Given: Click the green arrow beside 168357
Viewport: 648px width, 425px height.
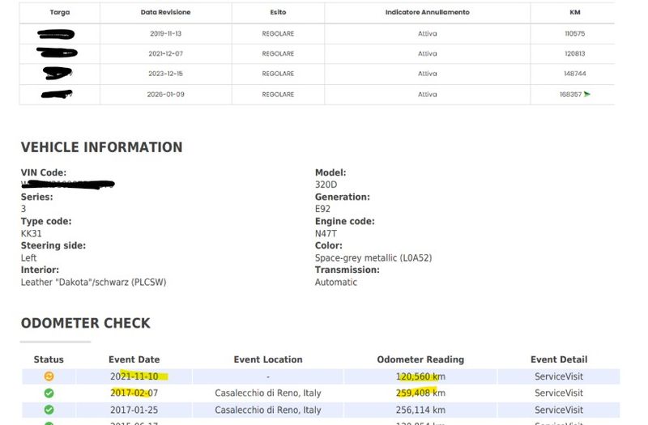Looking at the screenshot, I should coord(586,94).
